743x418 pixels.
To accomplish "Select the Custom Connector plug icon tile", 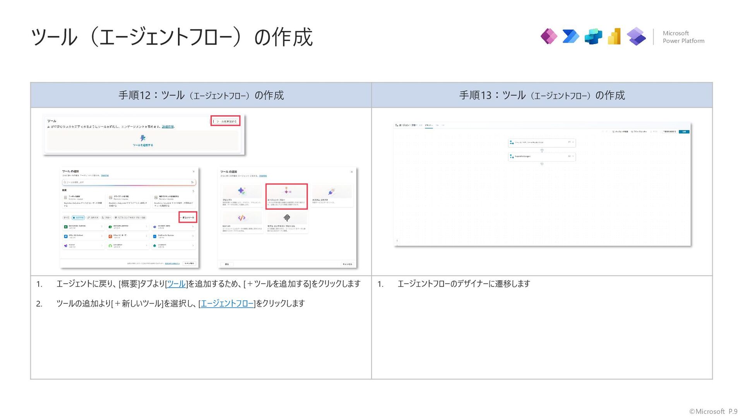I will coord(332,192).
